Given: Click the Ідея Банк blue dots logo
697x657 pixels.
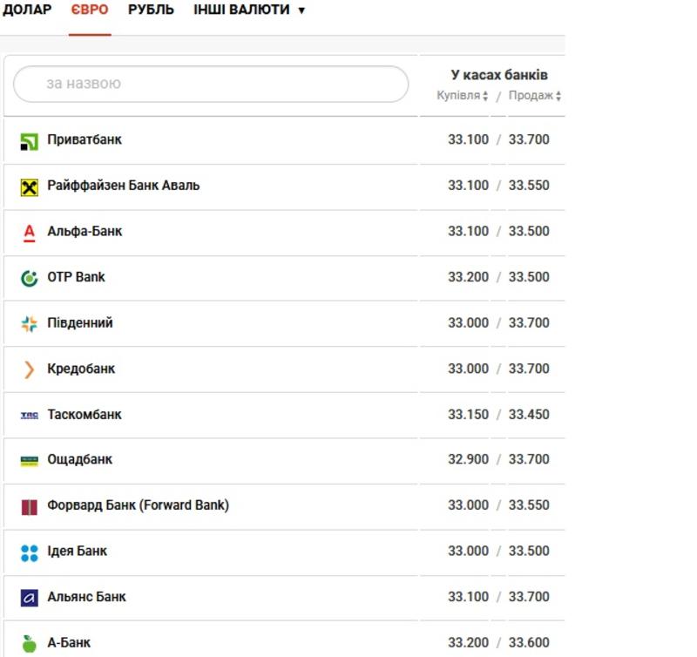Looking at the screenshot, I should [x=30, y=553].
